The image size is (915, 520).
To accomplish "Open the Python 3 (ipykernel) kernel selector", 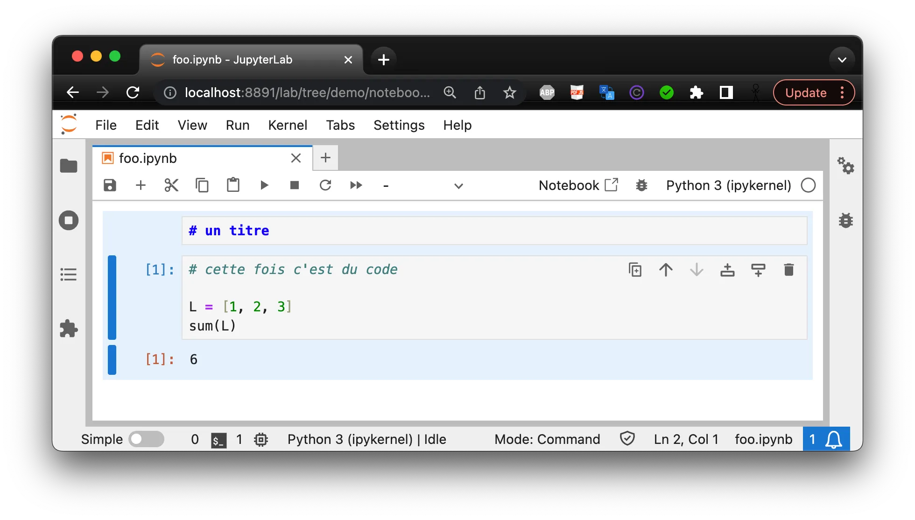I will [728, 185].
